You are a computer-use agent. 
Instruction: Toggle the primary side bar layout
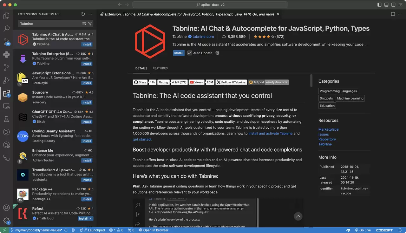pyautogui.click(x=379, y=5)
